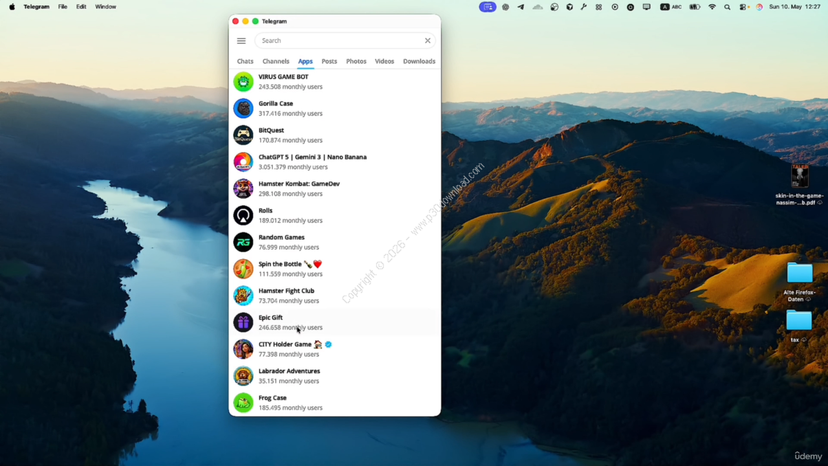The height and width of the screenshot is (466, 828).
Task: Click the Gorilla Case avatar icon
Action: (x=243, y=108)
